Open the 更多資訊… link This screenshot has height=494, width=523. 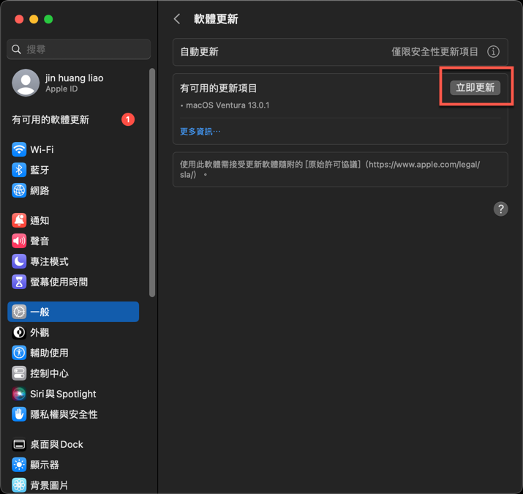pyautogui.click(x=200, y=132)
